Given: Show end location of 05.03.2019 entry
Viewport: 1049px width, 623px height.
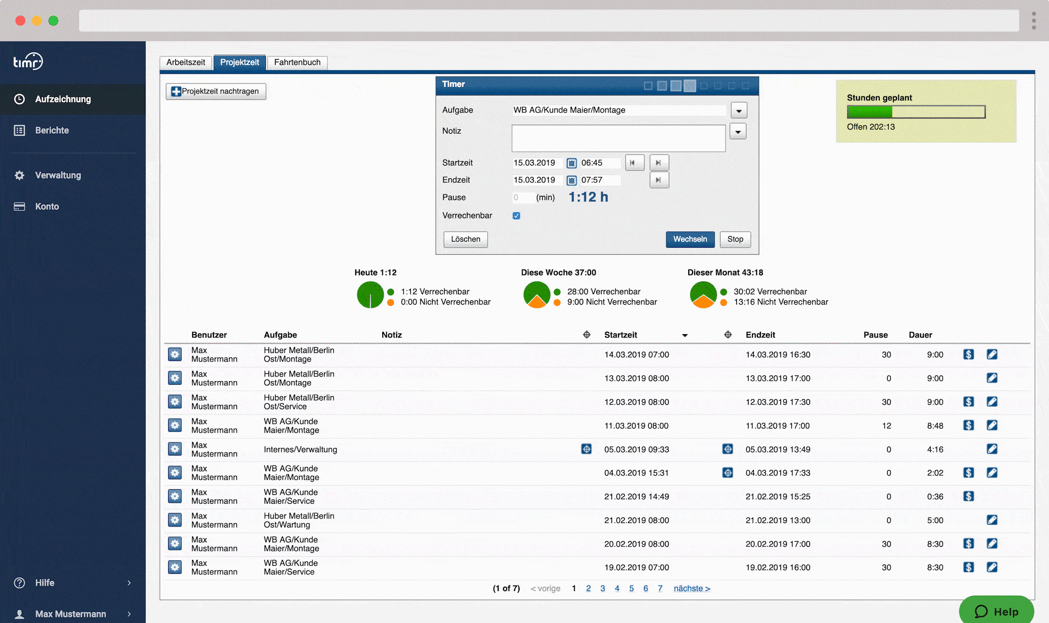Looking at the screenshot, I should (x=728, y=449).
